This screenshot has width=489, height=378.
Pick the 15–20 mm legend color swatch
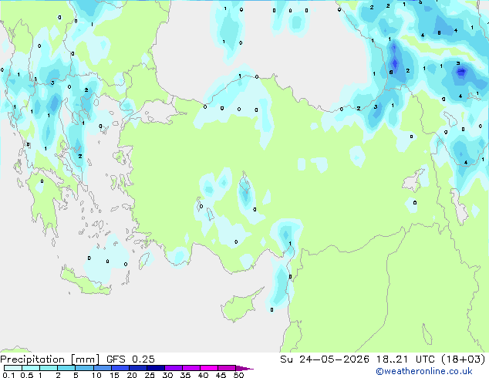tap(120, 368)
